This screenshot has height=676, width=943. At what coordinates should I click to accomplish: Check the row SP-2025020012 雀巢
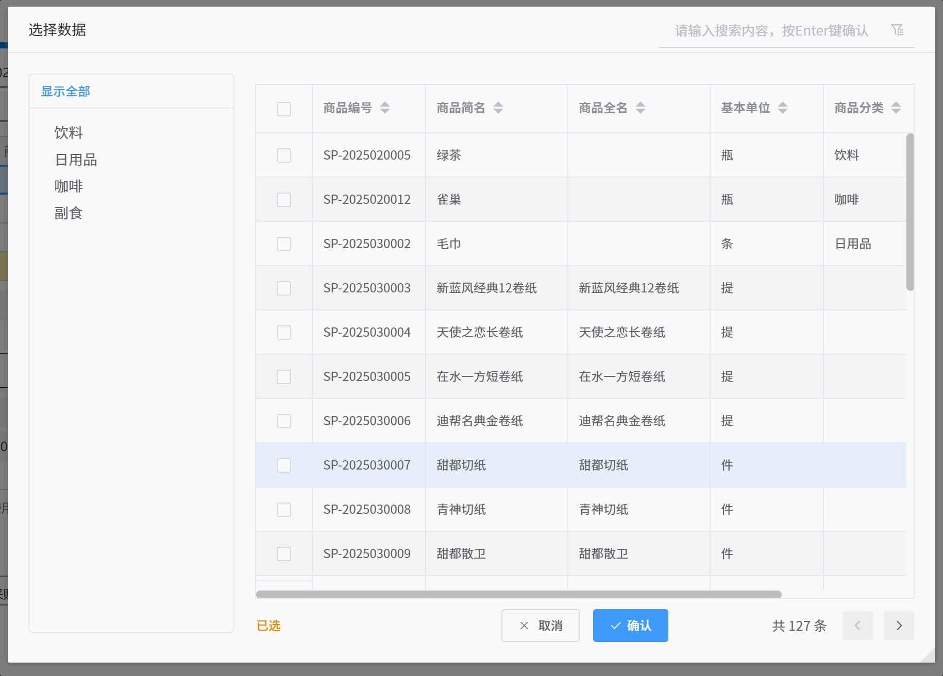pyautogui.click(x=284, y=199)
